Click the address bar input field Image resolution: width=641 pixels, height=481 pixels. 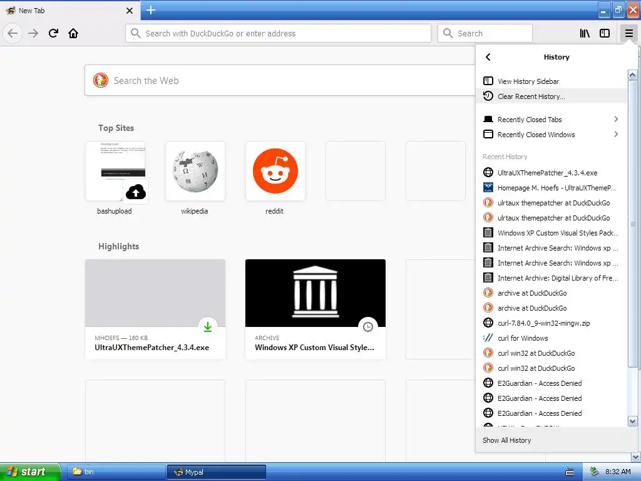click(x=278, y=33)
